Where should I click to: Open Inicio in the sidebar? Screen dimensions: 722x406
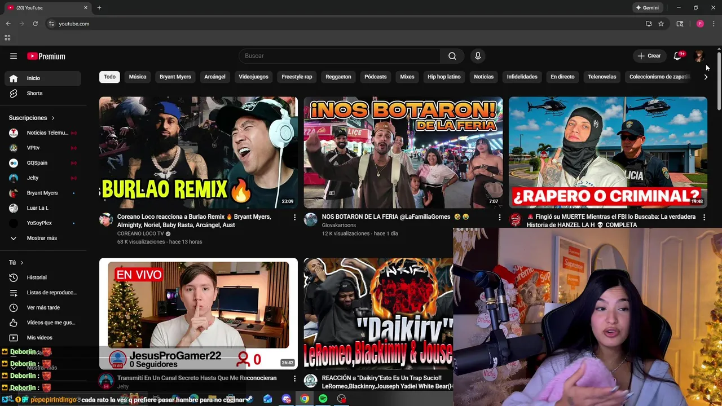(43, 78)
